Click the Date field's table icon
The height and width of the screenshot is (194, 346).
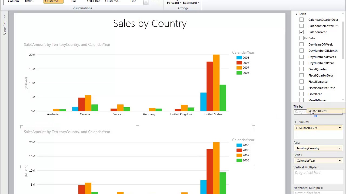306,38
